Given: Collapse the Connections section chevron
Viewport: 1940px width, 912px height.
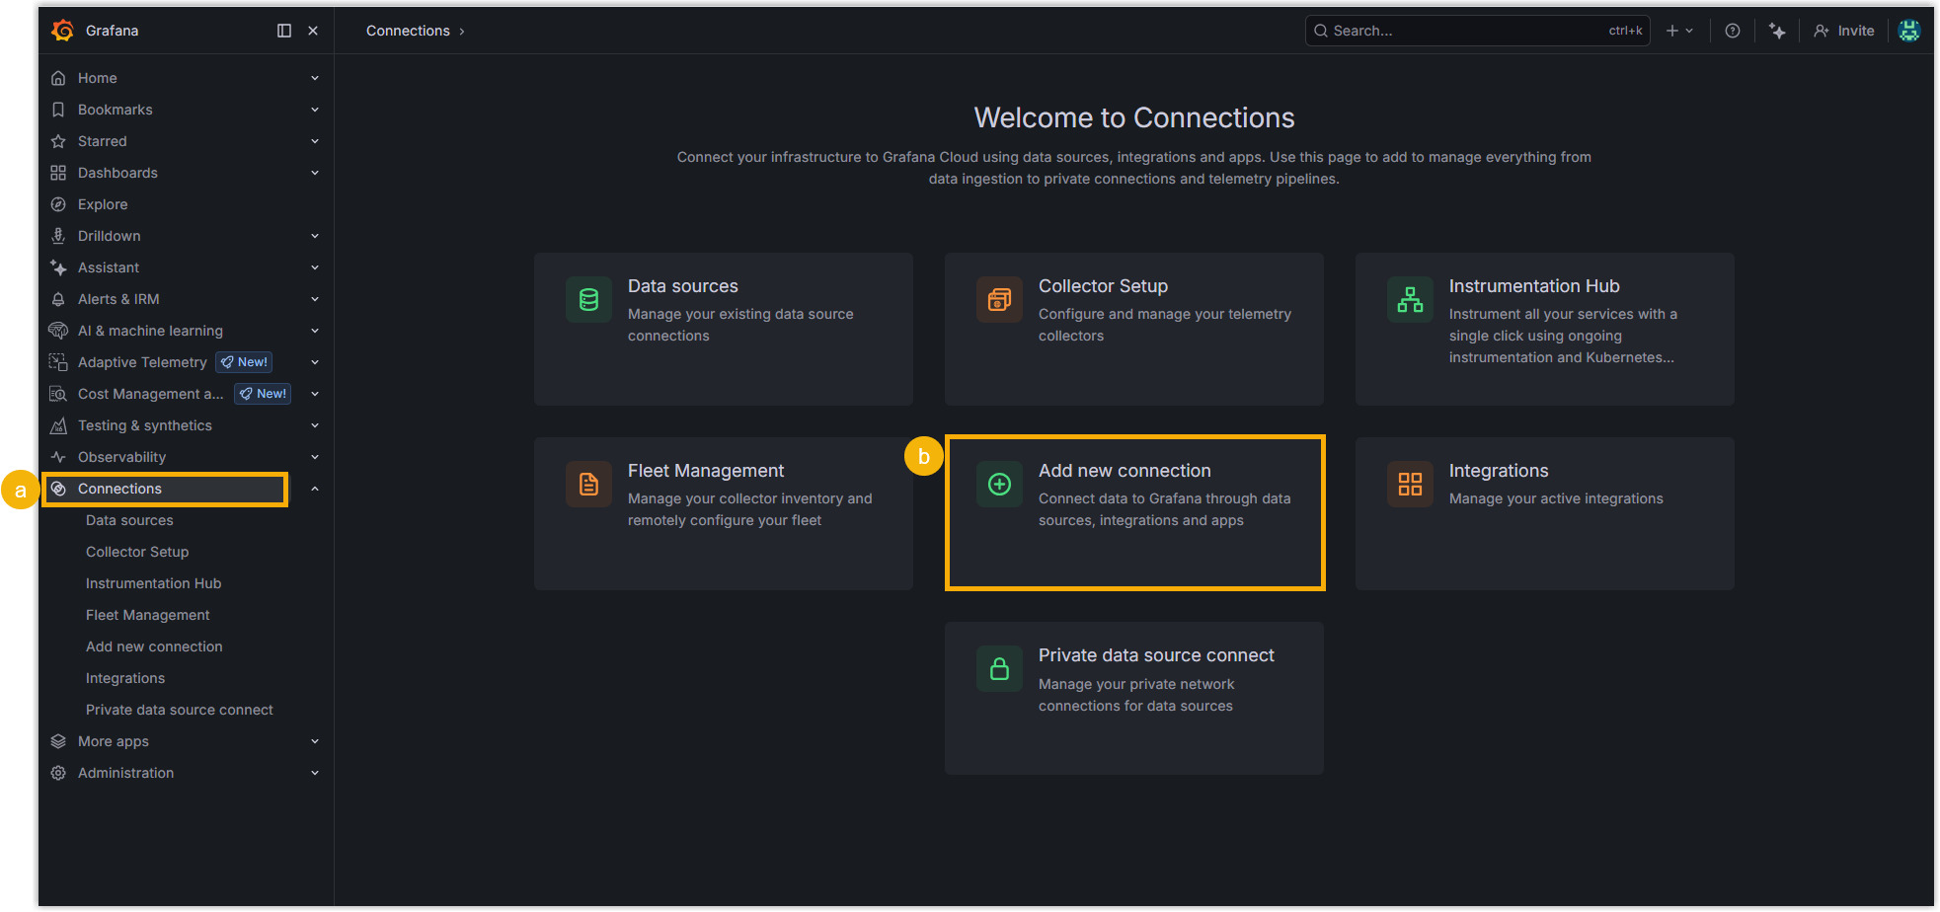Looking at the screenshot, I should (x=315, y=489).
